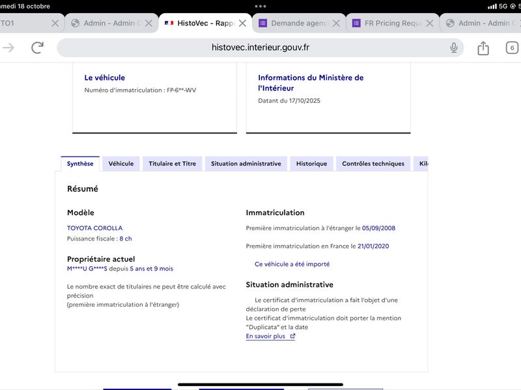Close the TO1 tab
Screen dimensions: 521x390
point(55,23)
